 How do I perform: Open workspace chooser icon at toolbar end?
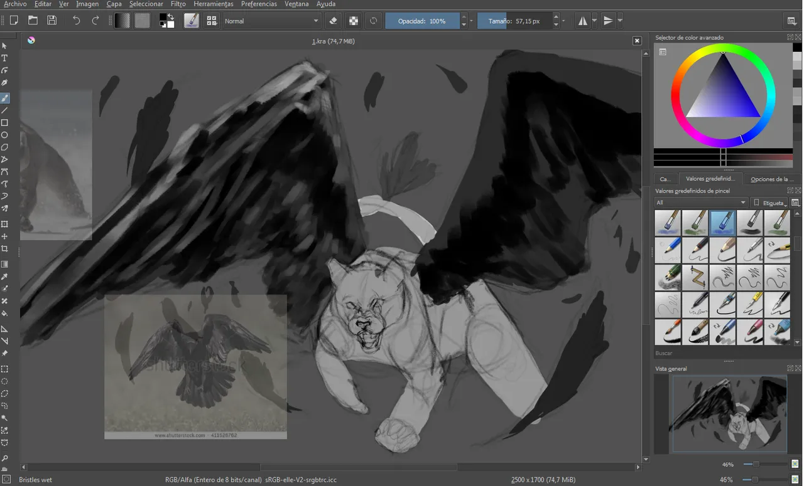(791, 21)
